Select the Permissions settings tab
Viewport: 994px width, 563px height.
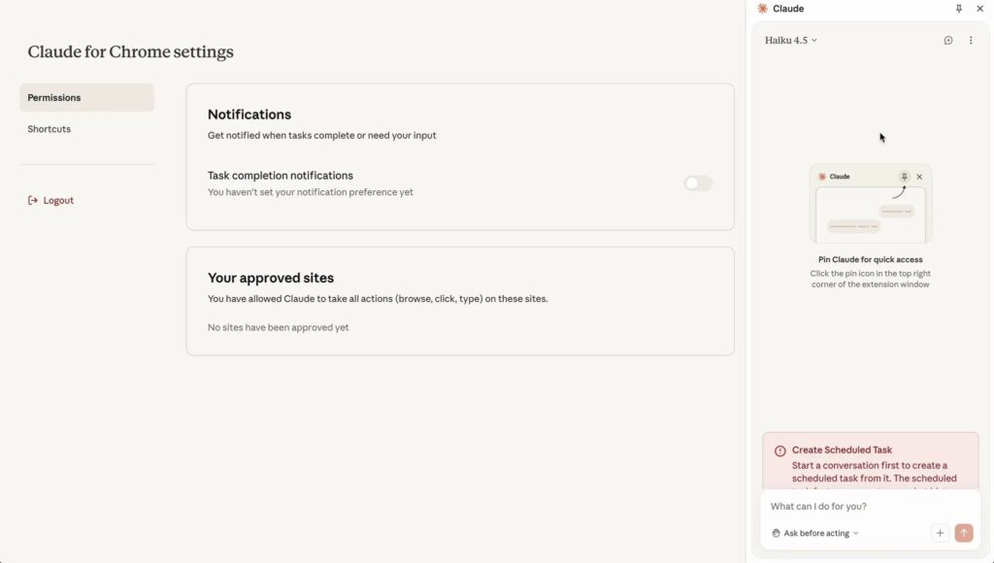point(86,98)
